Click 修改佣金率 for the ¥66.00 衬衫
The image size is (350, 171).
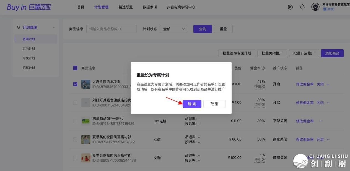[305, 139]
